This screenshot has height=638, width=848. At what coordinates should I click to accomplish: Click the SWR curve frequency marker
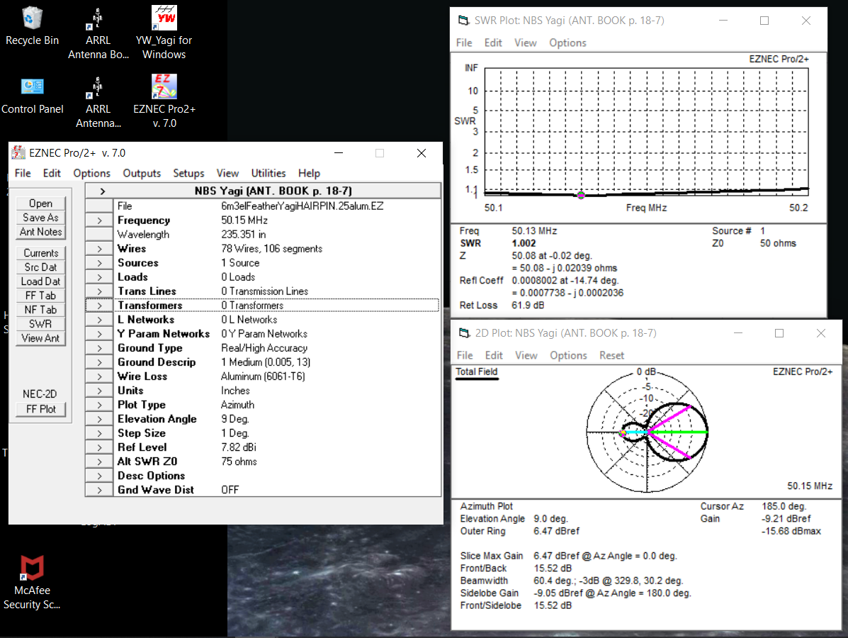pos(581,194)
